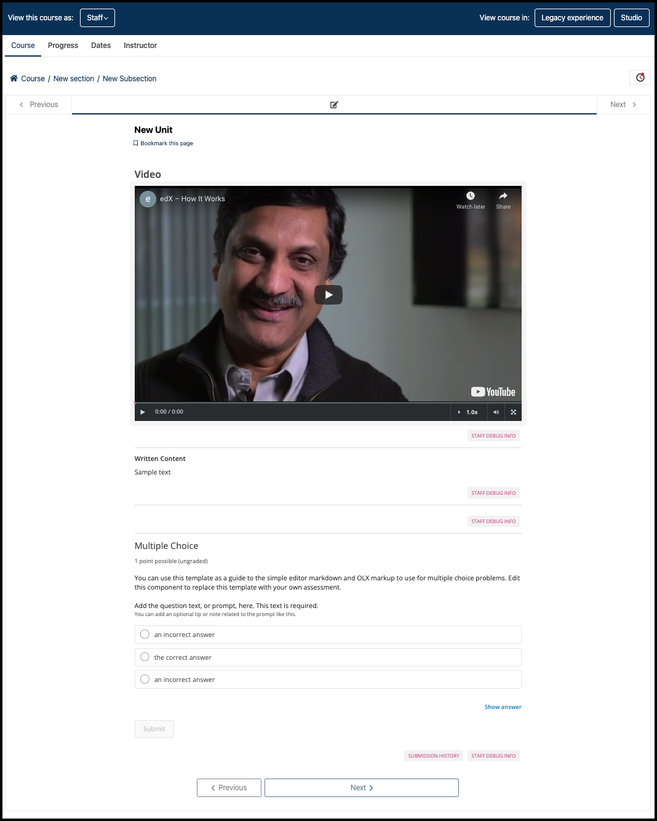
Task: Open the Staff view role dropdown
Action: (97, 18)
